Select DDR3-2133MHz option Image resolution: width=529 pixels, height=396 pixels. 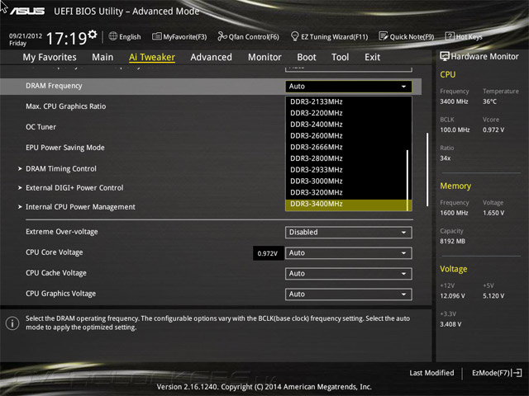click(347, 101)
